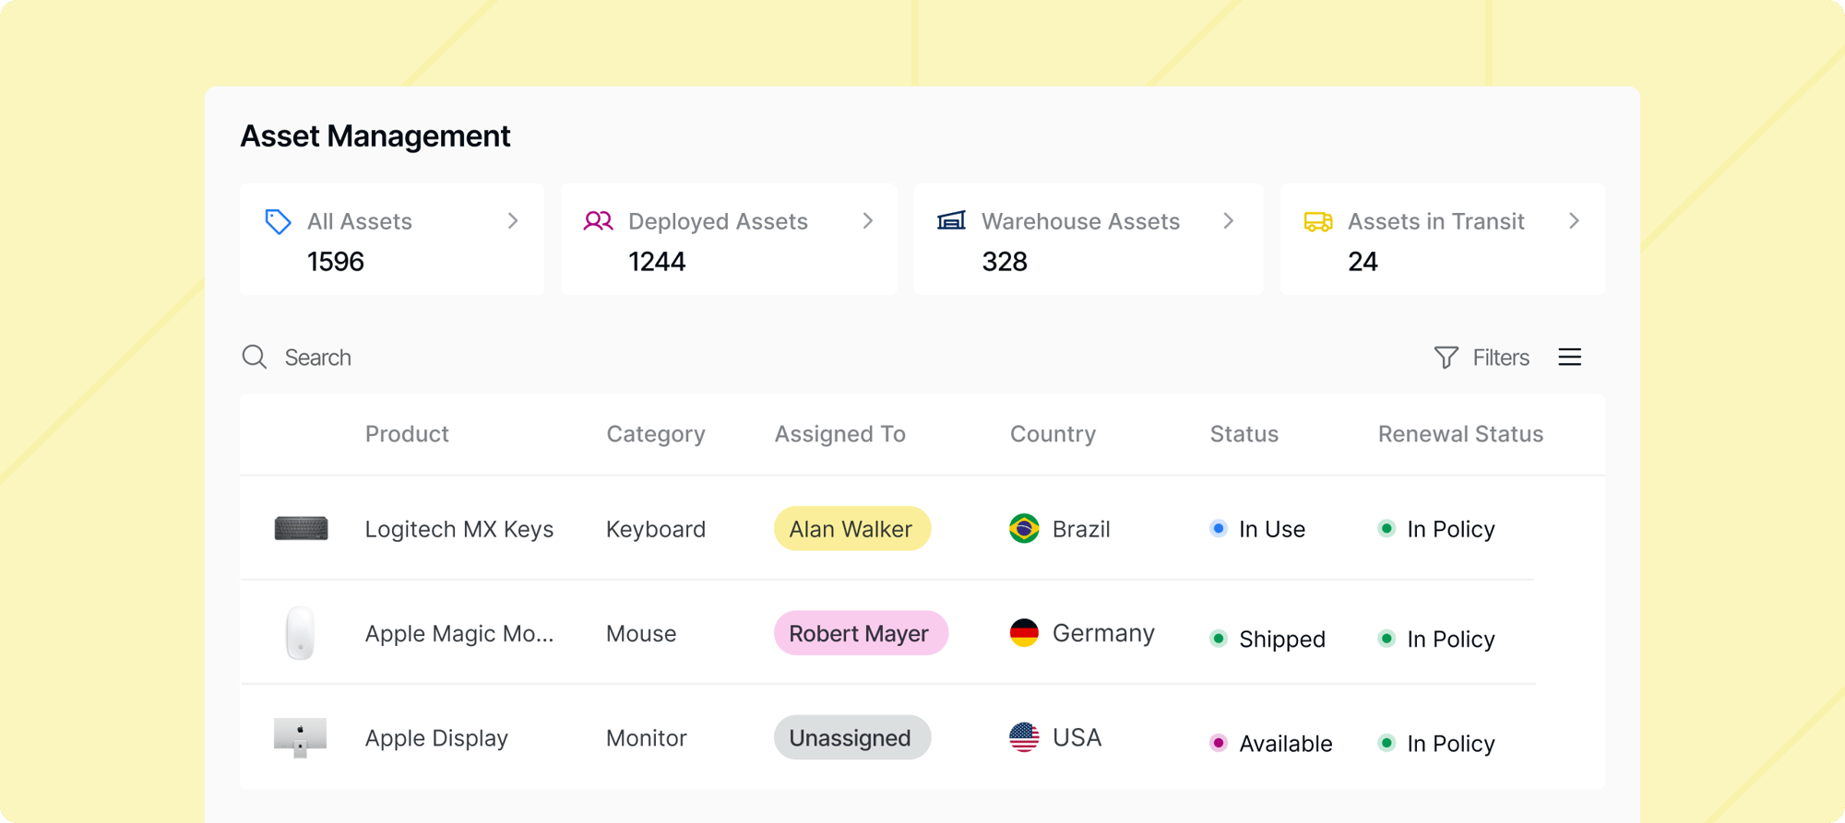Click the Germany flag icon
Viewport: 1845px width, 823px height.
(1024, 633)
